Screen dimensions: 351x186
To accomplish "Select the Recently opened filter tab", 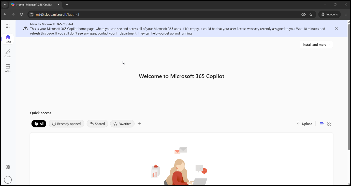I will 66,124.
